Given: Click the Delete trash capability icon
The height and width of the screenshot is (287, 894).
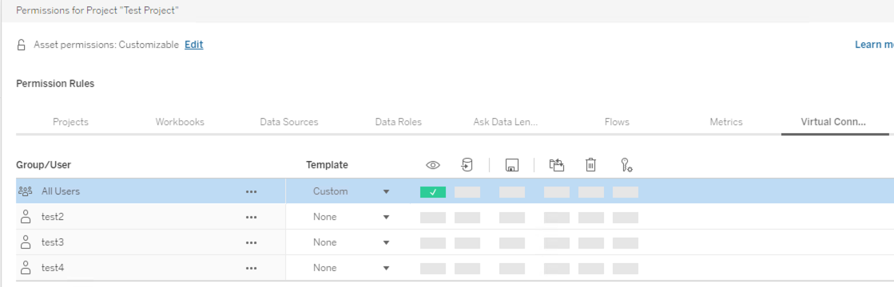Looking at the screenshot, I should point(590,165).
